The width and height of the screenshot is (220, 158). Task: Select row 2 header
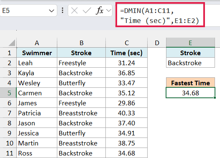coord(8,63)
